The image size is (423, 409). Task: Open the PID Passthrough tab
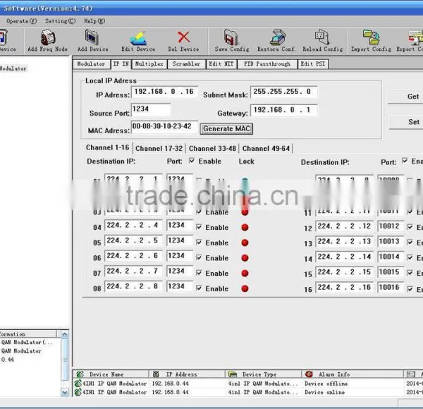267,64
